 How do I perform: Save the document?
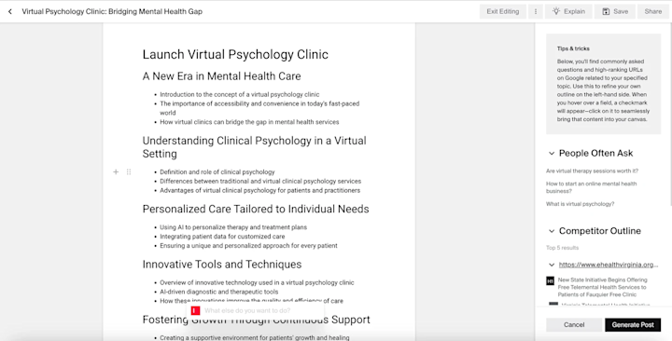point(614,11)
